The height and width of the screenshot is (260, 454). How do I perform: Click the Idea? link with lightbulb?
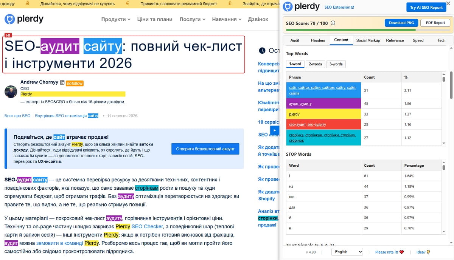coord(423,252)
